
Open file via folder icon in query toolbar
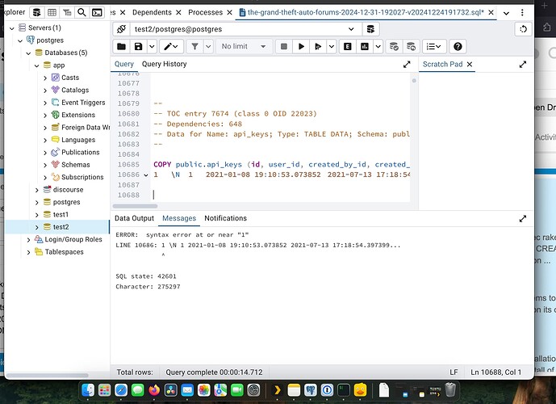[x=121, y=47]
